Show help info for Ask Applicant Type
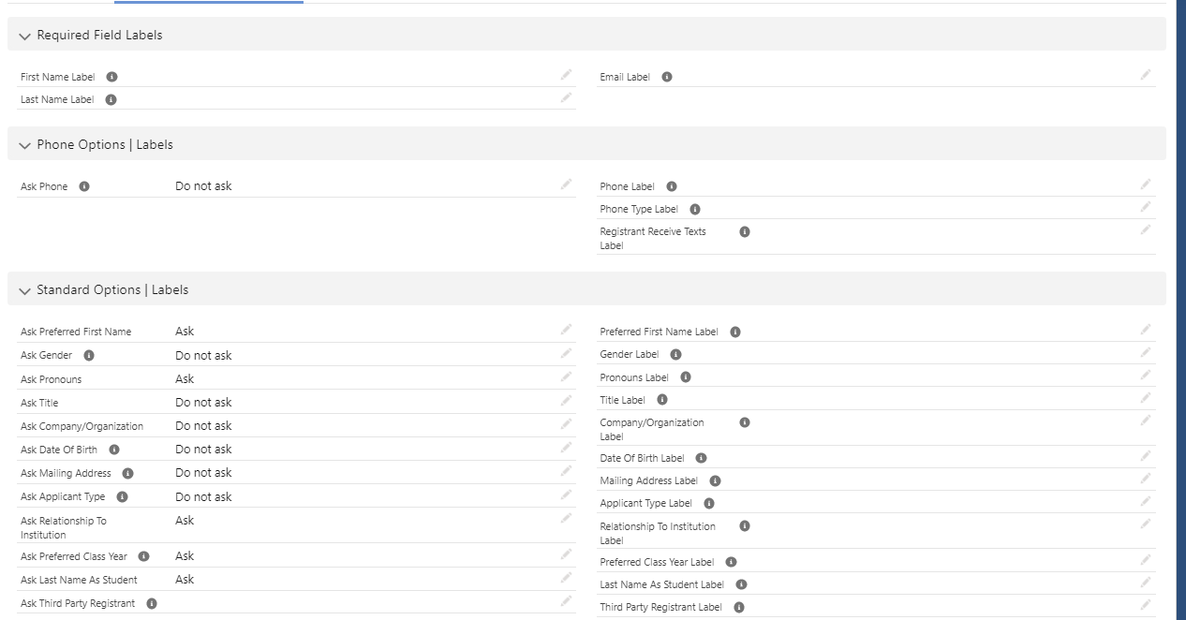1186x620 pixels. (x=122, y=496)
